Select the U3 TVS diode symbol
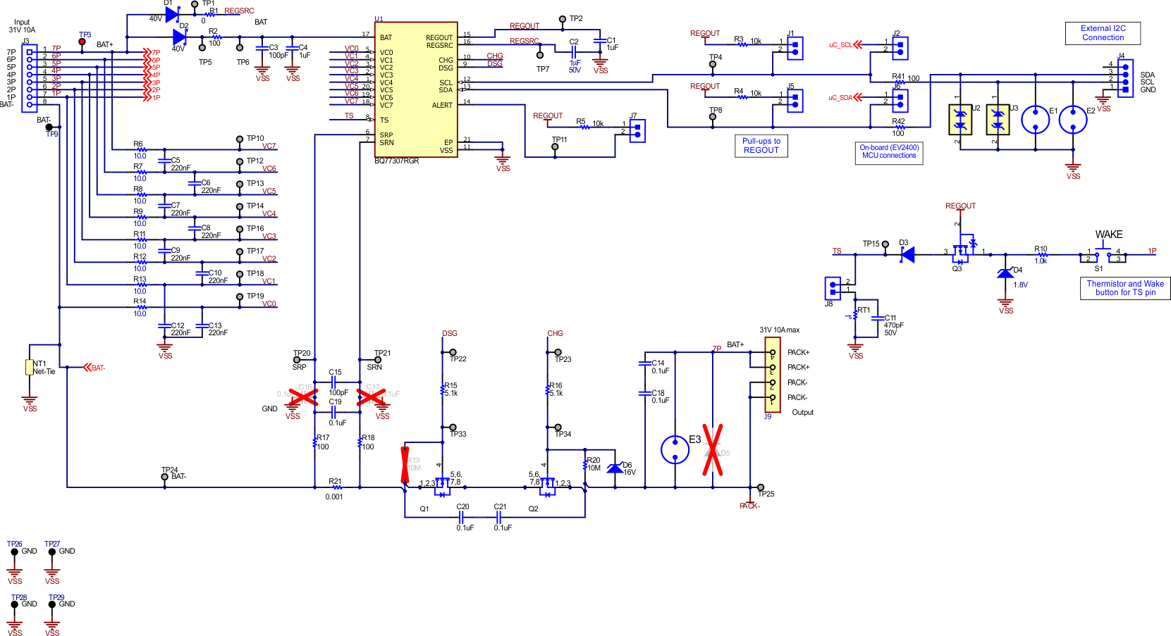1171x636 pixels. coord(998,119)
